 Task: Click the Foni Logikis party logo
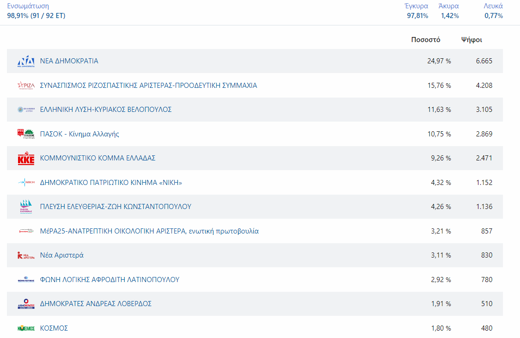point(26,280)
